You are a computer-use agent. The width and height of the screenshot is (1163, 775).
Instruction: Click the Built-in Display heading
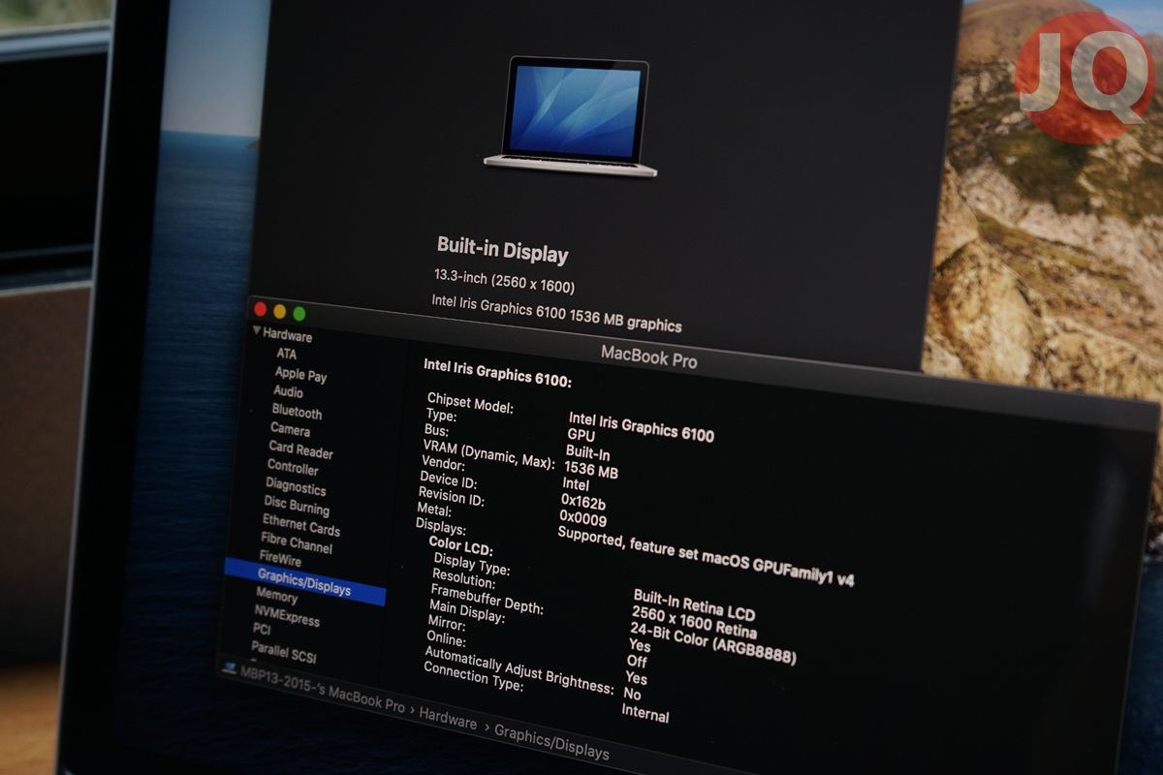(503, 249)
